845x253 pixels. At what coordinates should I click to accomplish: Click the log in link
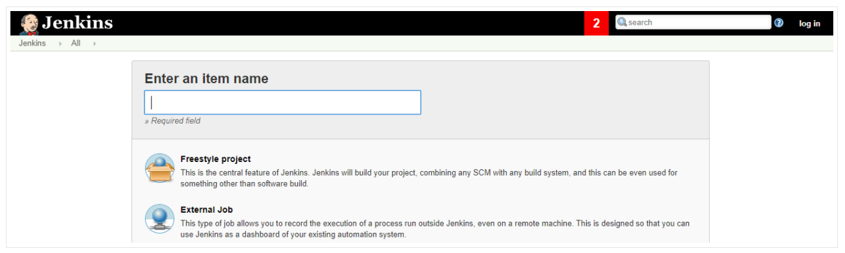[809, 23]
